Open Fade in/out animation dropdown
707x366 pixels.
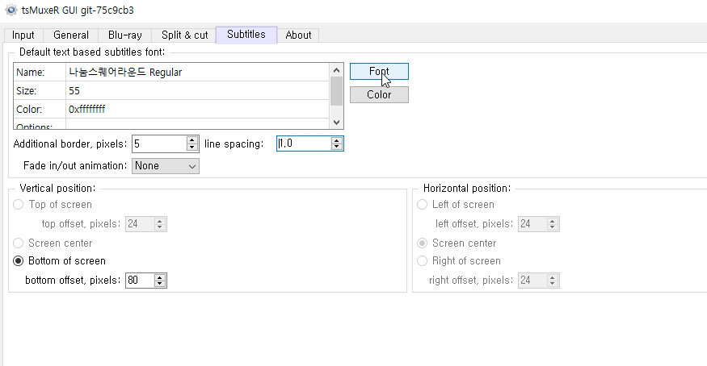(x=166, y=166)
